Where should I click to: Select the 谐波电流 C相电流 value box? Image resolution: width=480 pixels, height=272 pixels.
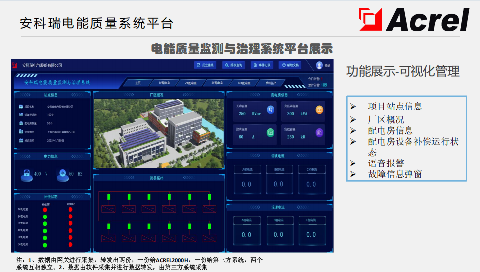[312, 180]
